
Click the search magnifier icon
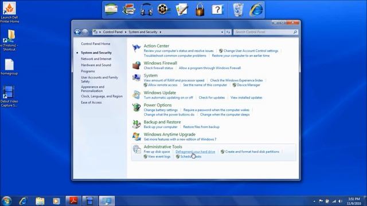click(295, 32)
